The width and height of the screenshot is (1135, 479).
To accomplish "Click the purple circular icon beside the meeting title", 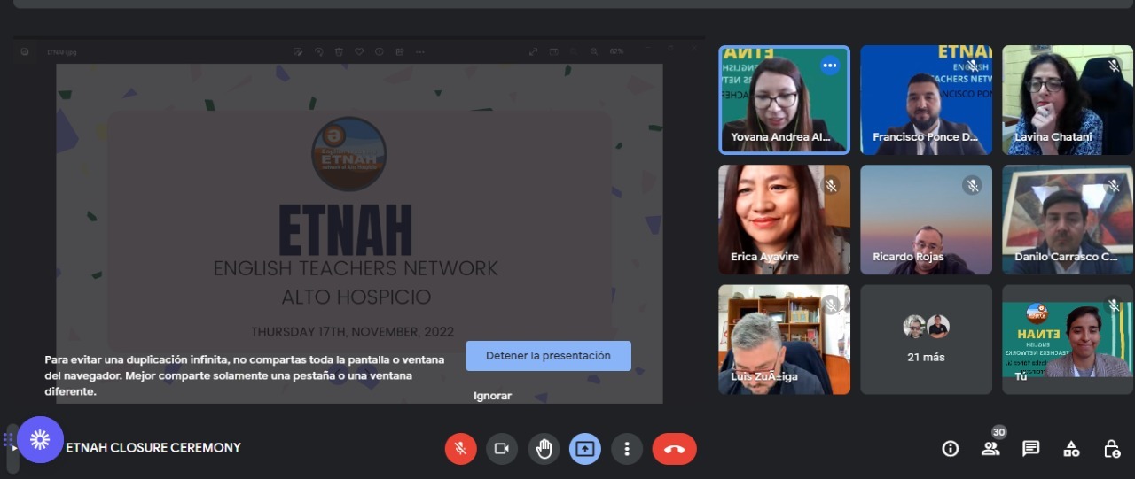I will click(x=40, y=440).
